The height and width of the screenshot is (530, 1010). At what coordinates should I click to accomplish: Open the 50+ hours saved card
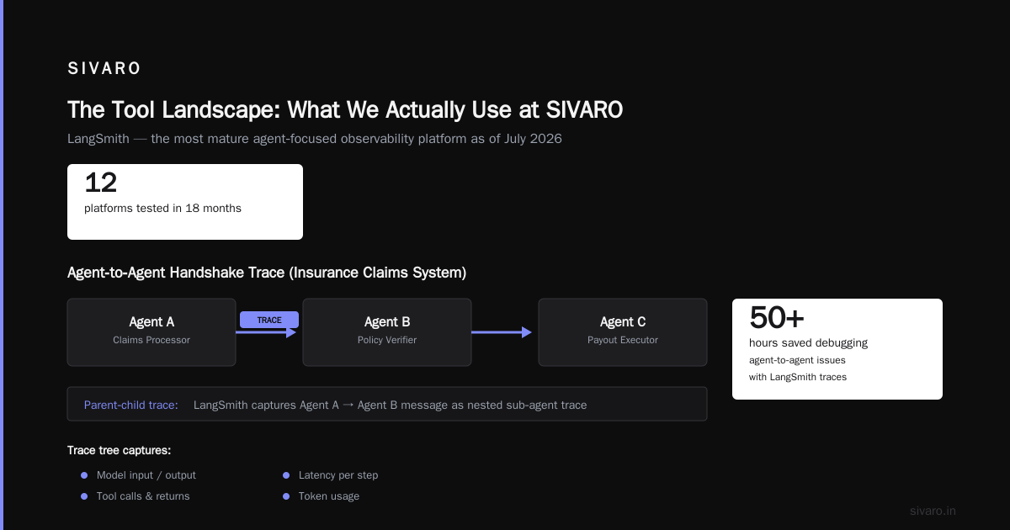coord(837,349)
